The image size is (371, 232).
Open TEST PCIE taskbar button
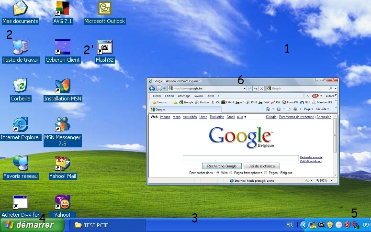(108, 225)
